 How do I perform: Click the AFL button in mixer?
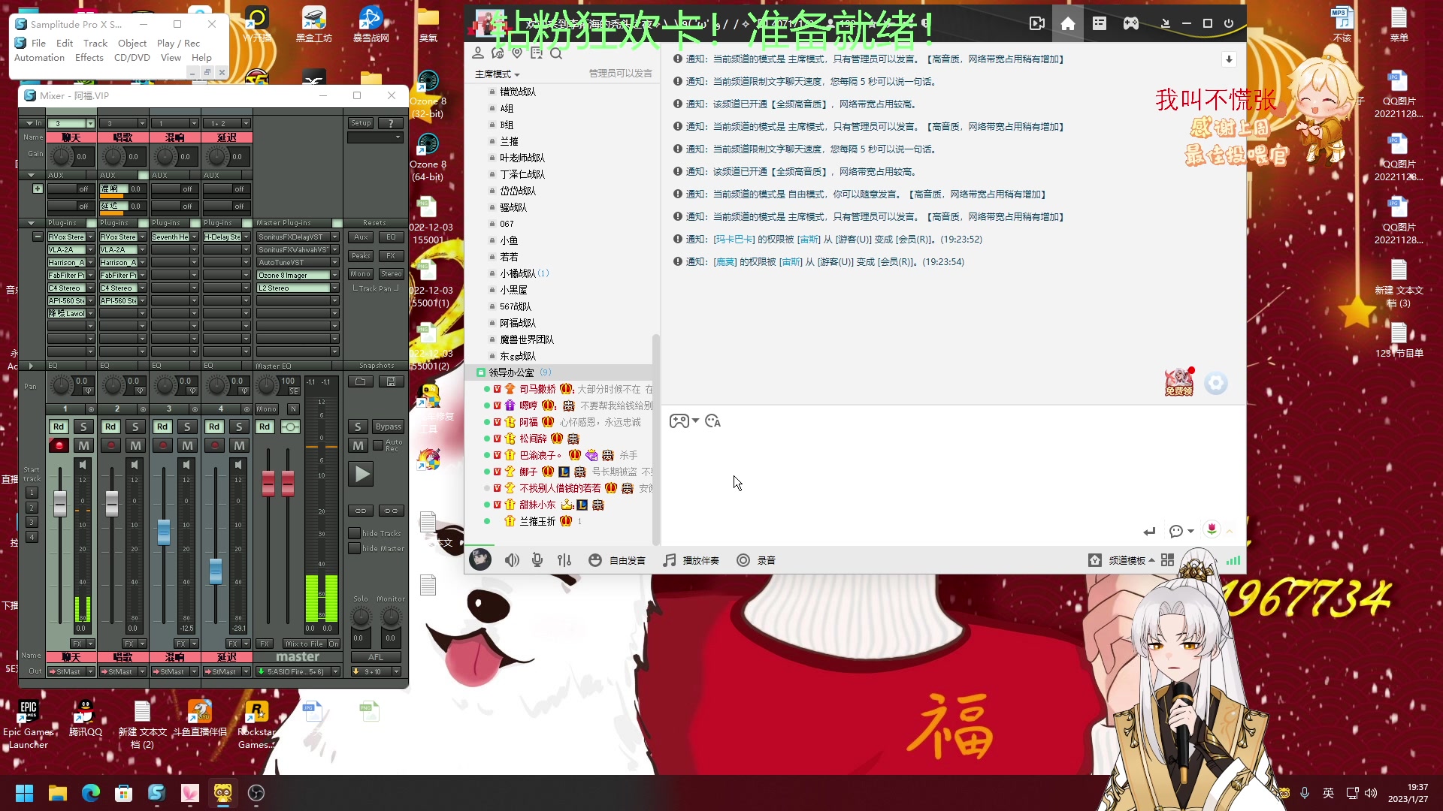[x=376, y=657]
